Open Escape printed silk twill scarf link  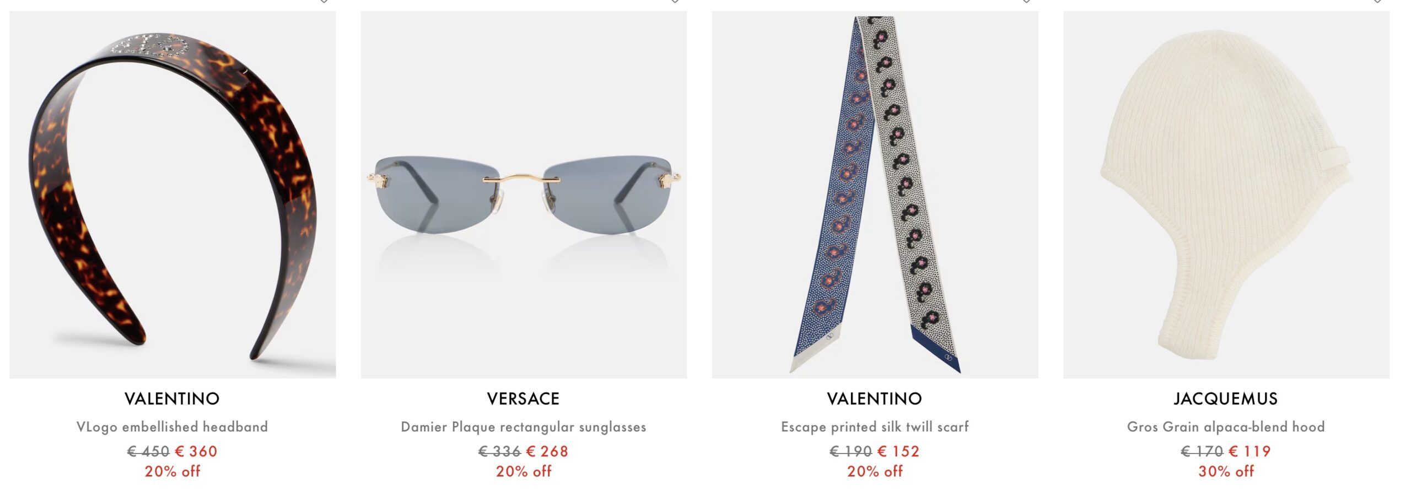(875, 427)
